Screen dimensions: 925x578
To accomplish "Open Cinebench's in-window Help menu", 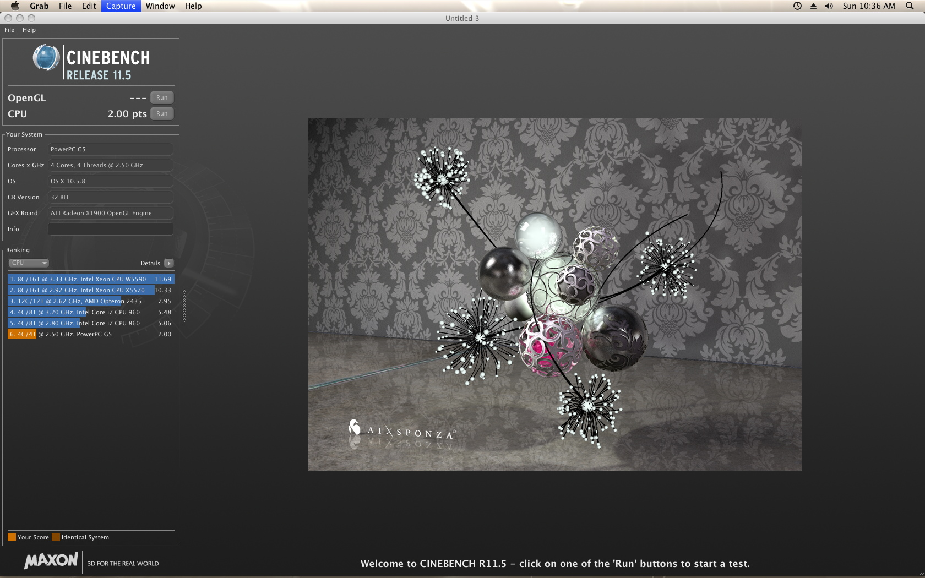I will point(29,30).
